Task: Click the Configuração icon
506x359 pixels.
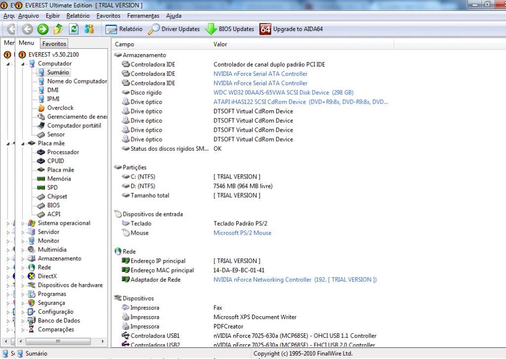Action: click(x=31, y=312)
